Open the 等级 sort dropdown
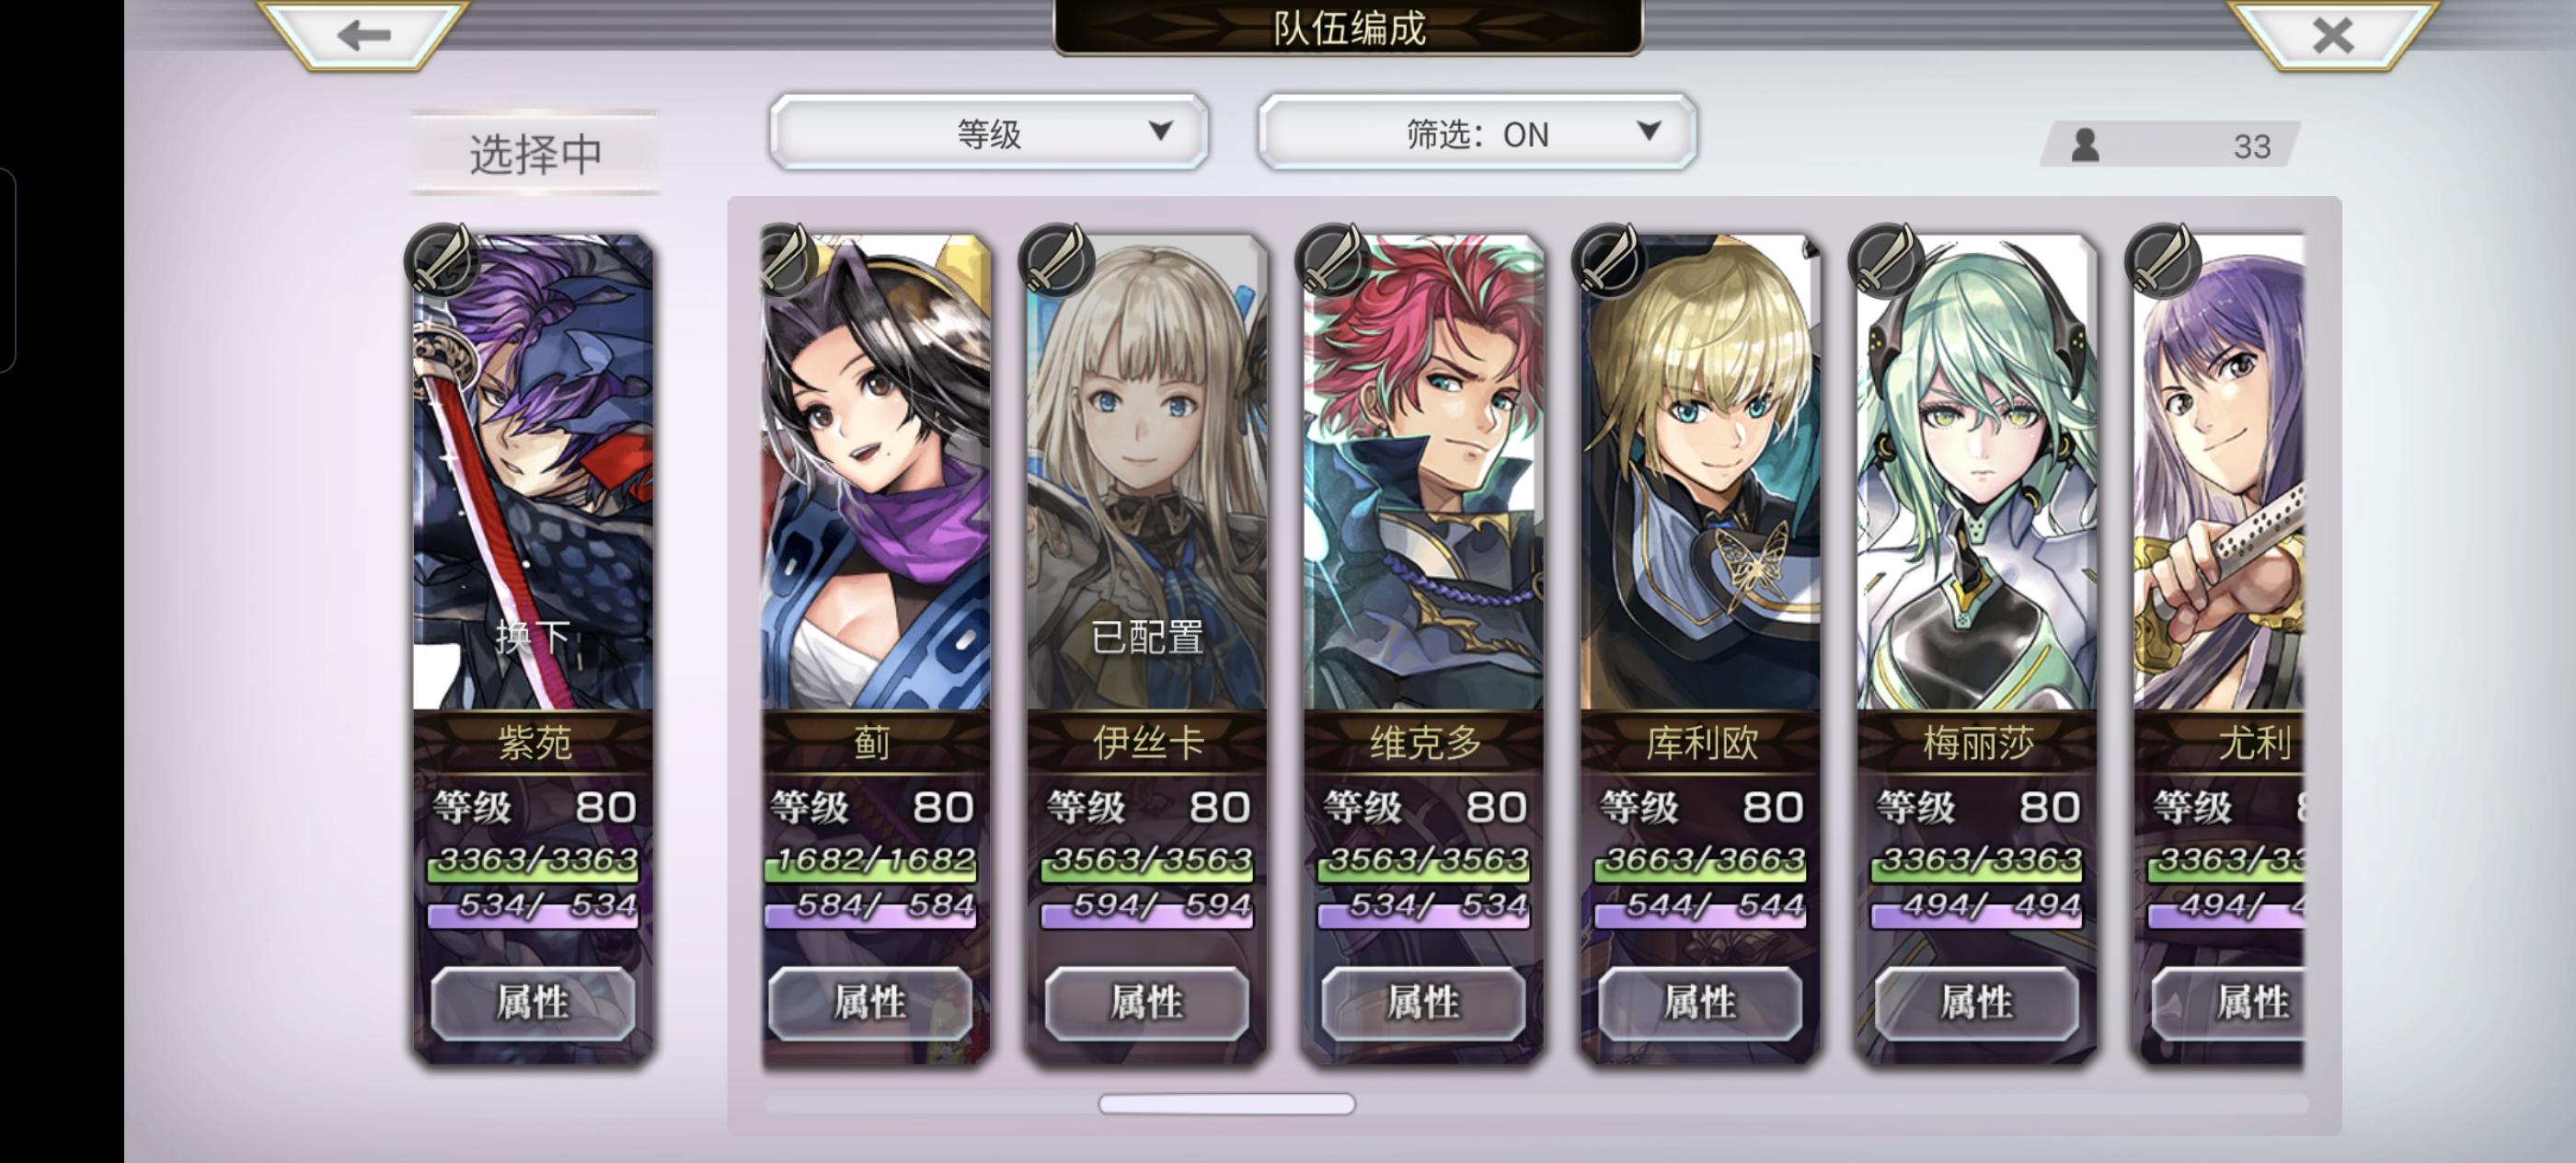 pos(988,133)
